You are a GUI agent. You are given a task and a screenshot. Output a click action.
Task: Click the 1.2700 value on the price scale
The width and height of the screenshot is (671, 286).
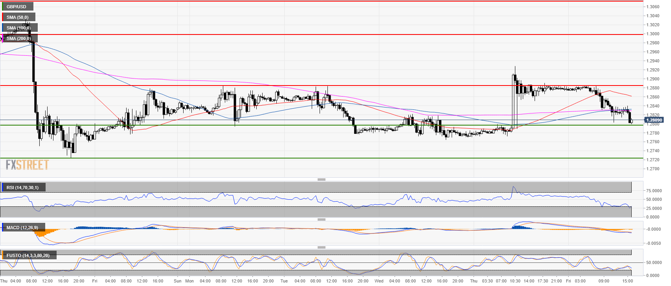tap(653, 169)
